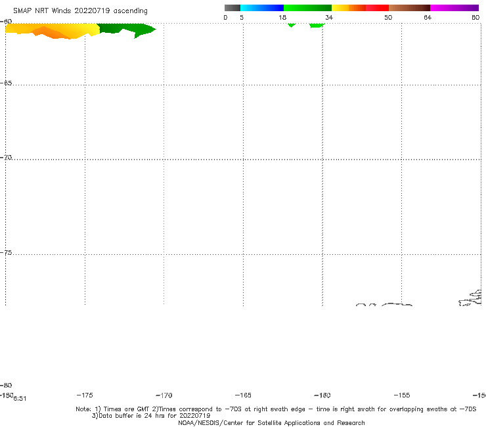
Task: Click the yellow-to-red 34-50 knot colorbar segment
Action: [x=360, y=8]
